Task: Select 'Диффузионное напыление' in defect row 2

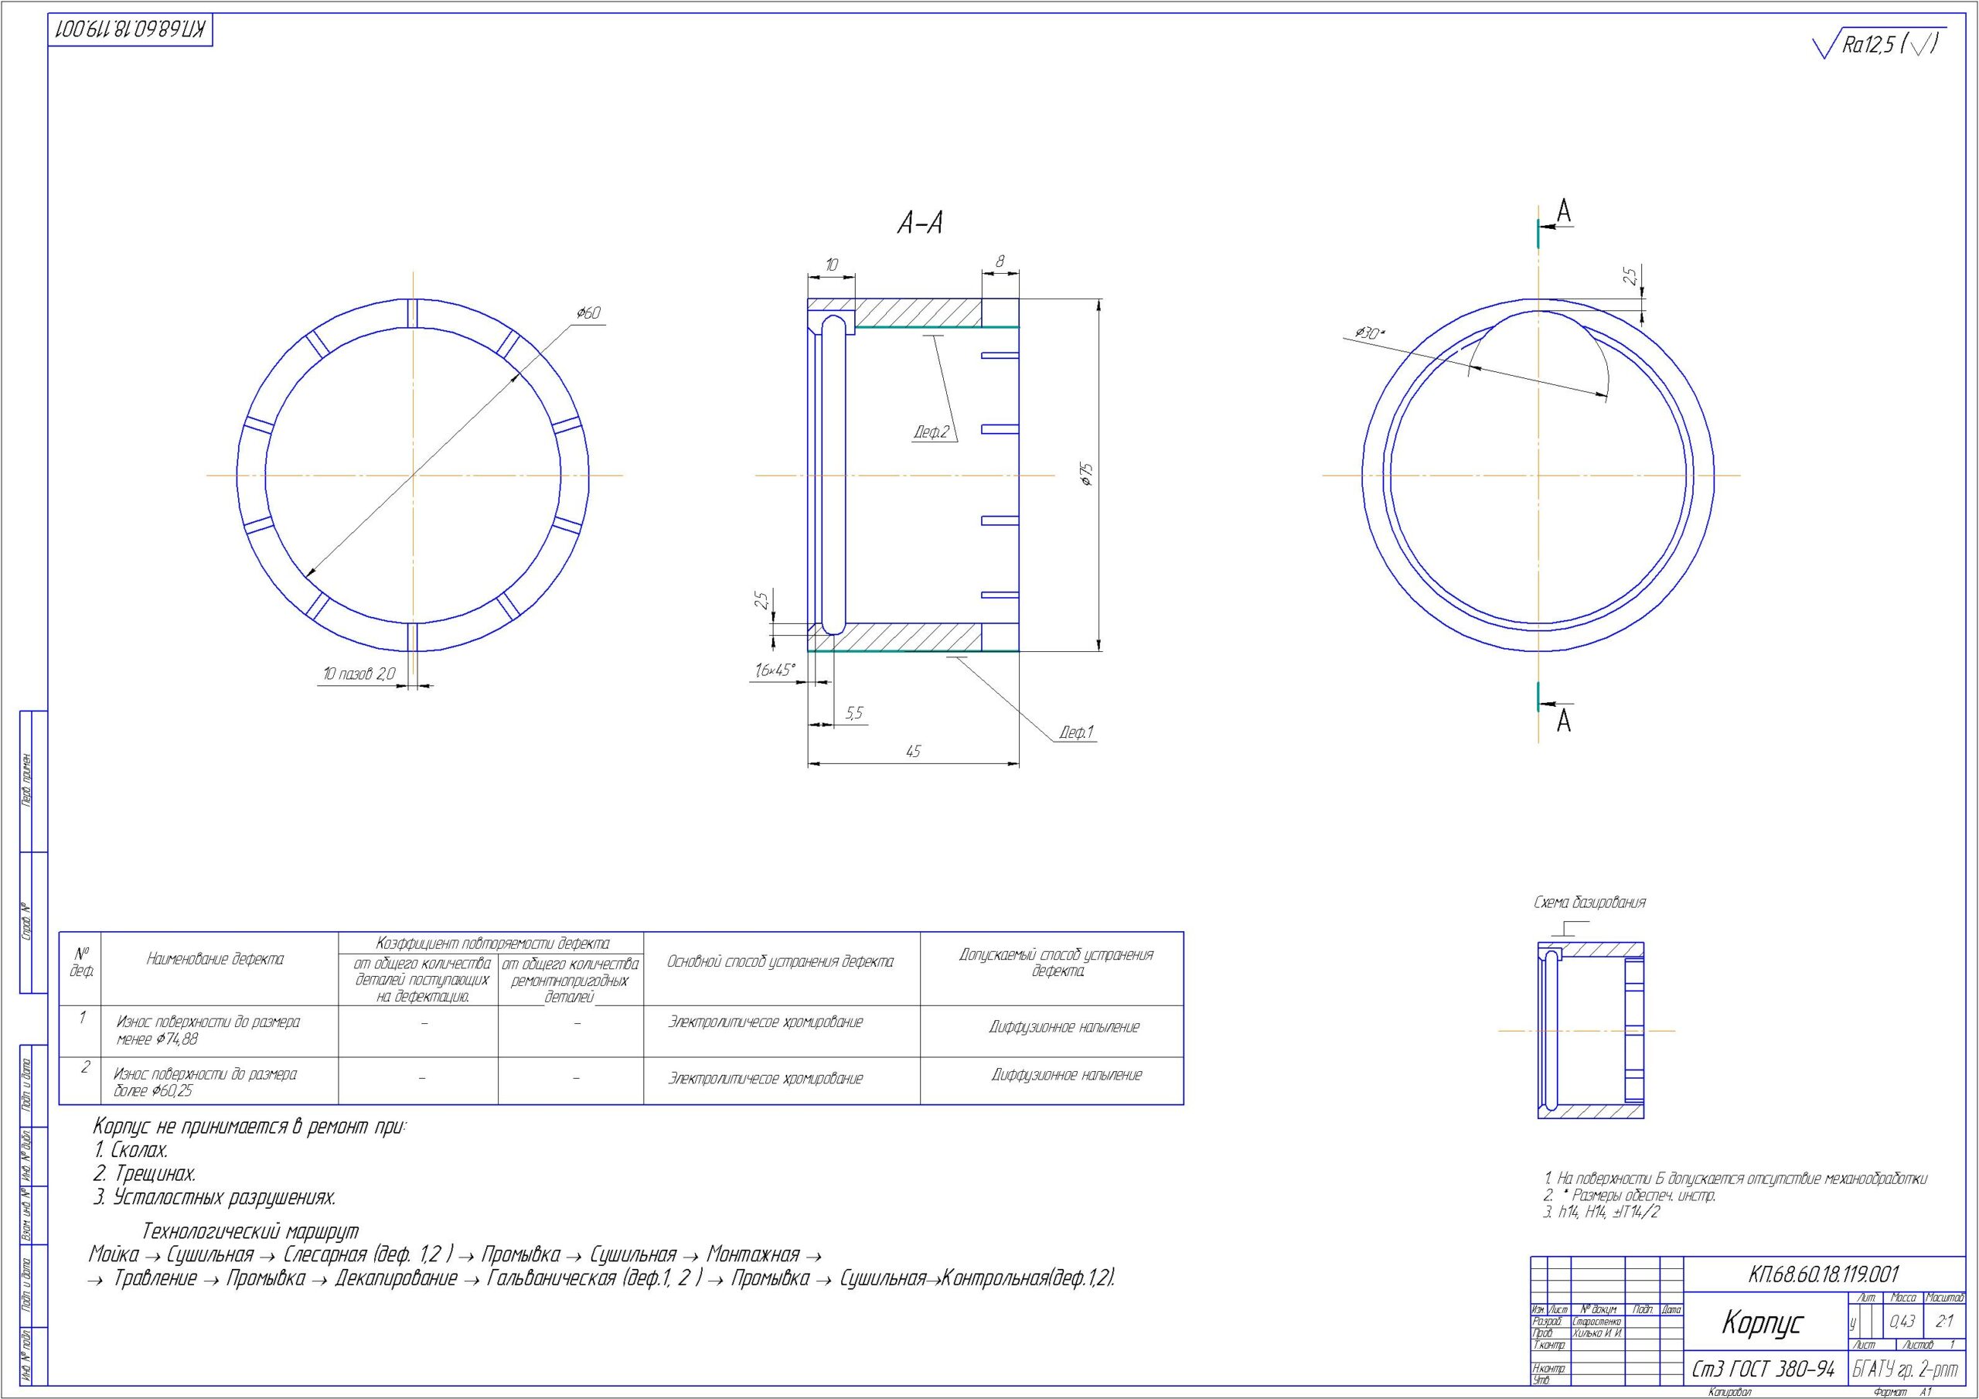Action: coord(1067,1075)
